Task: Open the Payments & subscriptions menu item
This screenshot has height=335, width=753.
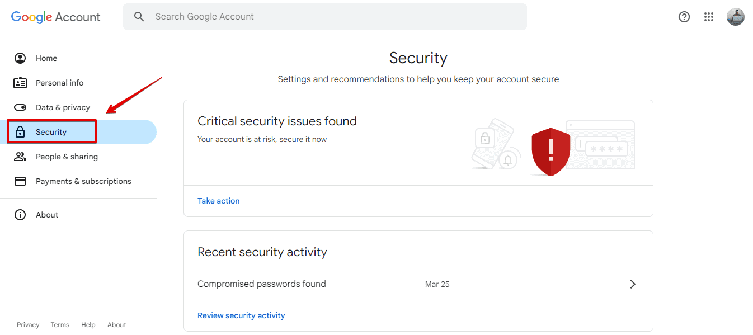Action: click(x=83, y=181)
